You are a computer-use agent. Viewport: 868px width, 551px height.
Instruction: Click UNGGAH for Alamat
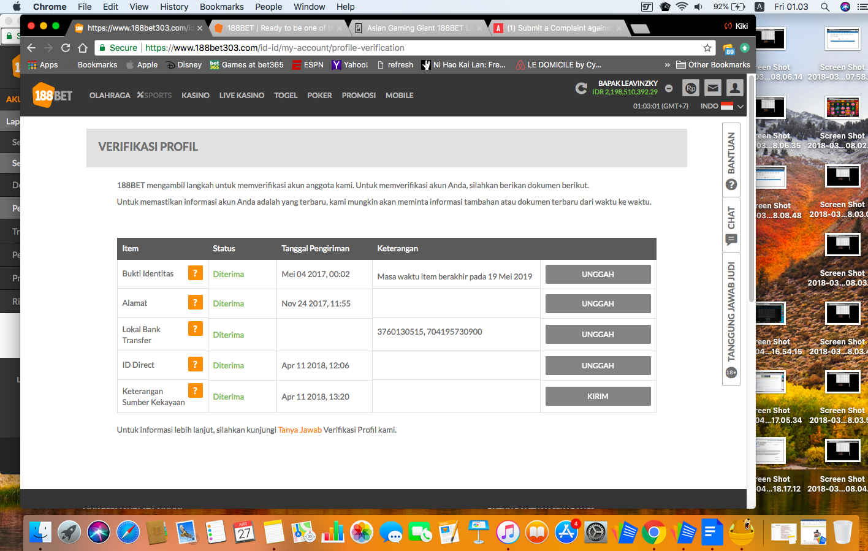(x=598, y=303)
